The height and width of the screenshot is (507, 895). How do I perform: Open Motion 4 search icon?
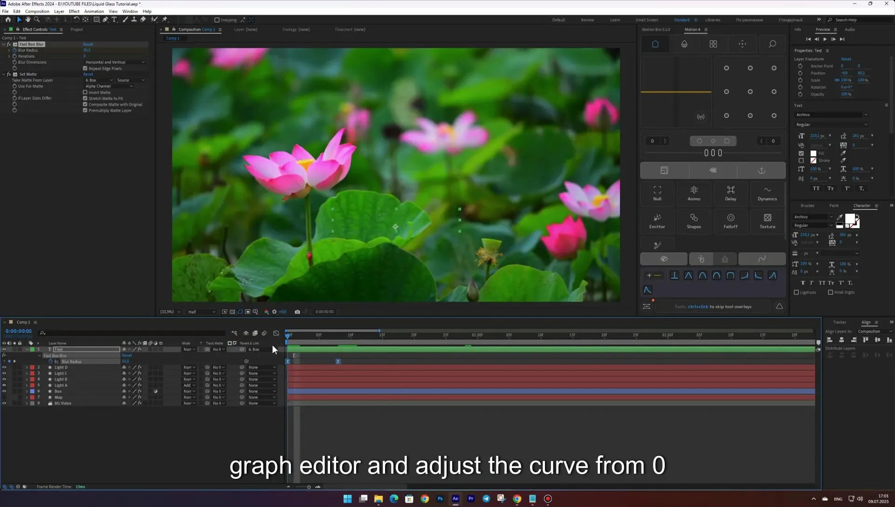point(772,44)
